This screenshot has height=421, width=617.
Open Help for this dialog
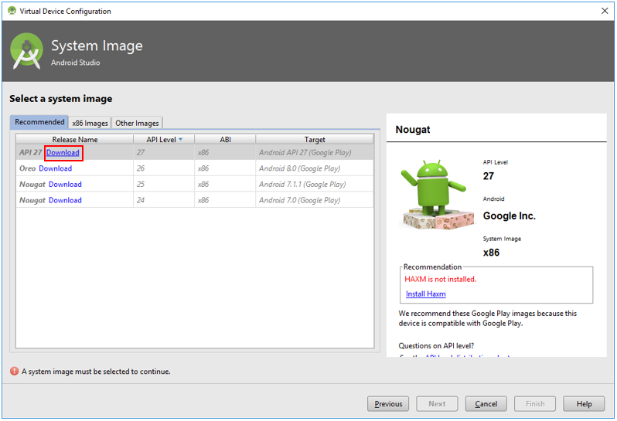(x=584, y=404)
